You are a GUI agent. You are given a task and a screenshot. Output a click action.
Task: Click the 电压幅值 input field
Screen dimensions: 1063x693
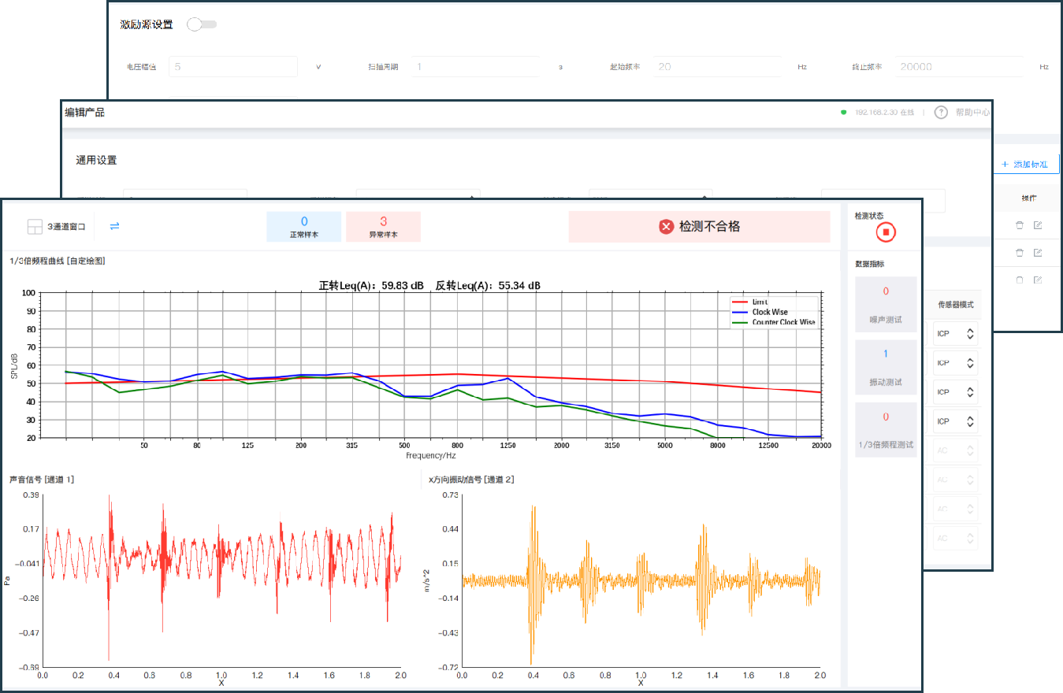(232, 67)
